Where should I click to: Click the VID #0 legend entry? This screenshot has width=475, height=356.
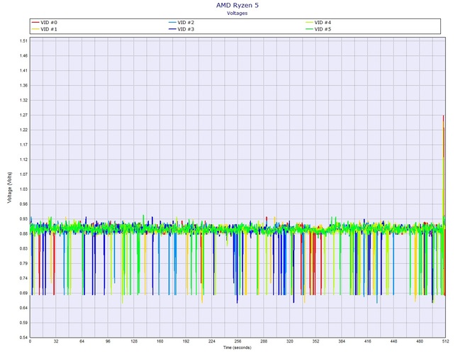coord(45,23)
